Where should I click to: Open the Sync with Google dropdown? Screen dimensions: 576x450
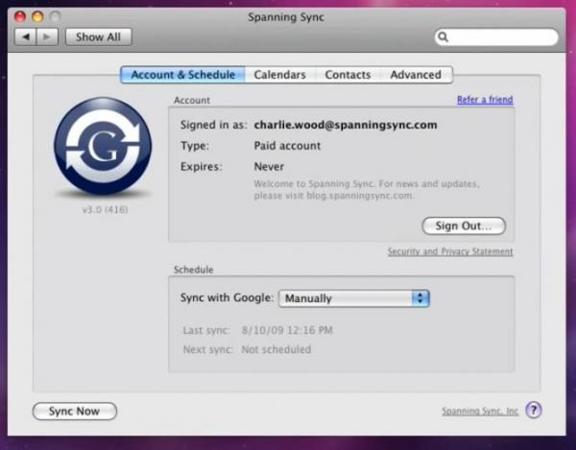(353, 298)
